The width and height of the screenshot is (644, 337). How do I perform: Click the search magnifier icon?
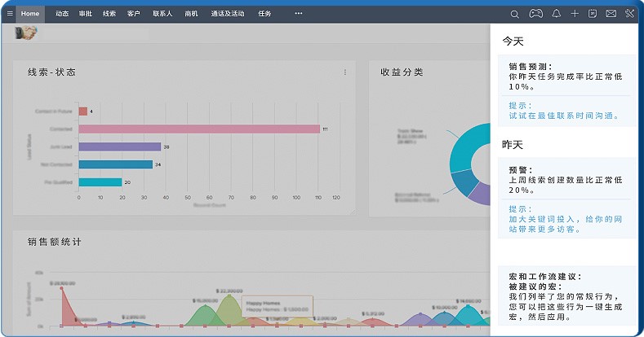[514, 14]
